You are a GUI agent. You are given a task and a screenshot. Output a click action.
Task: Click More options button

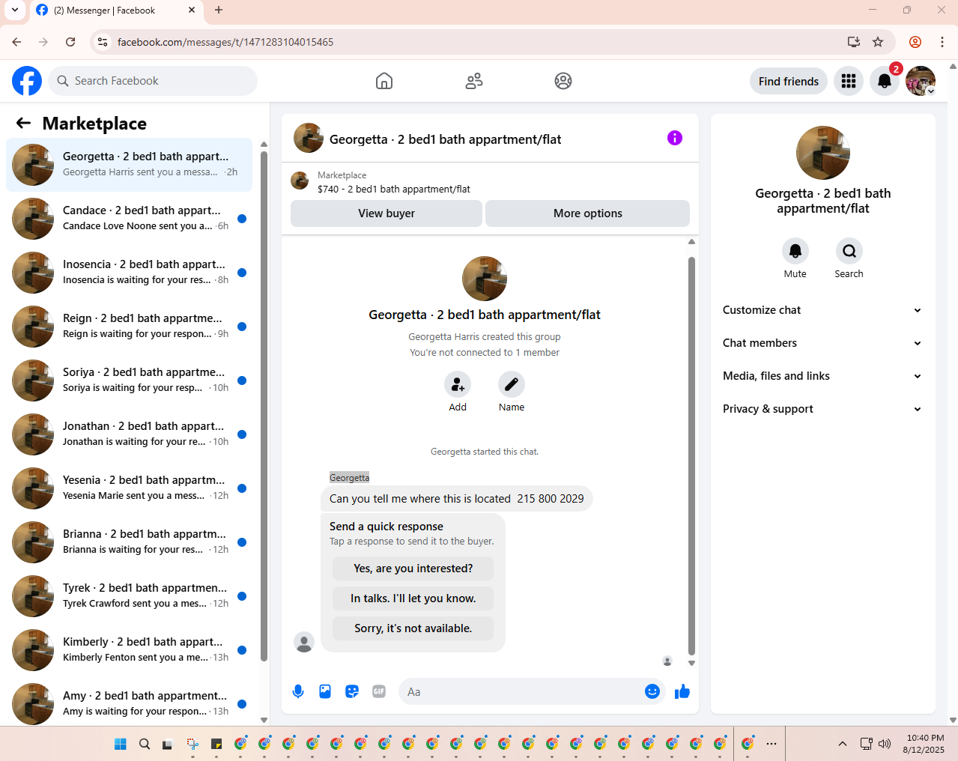(588, 213)
